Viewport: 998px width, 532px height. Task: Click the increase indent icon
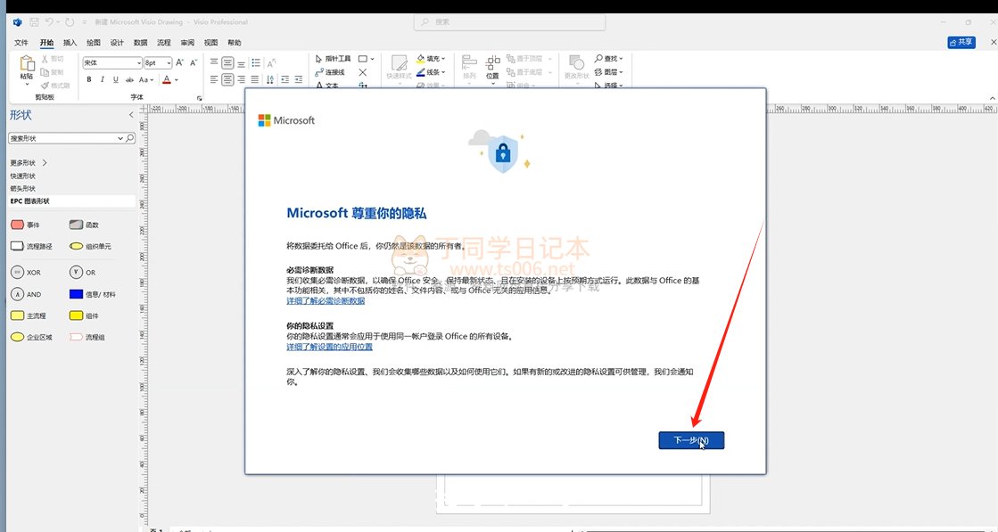pos(299,79)
